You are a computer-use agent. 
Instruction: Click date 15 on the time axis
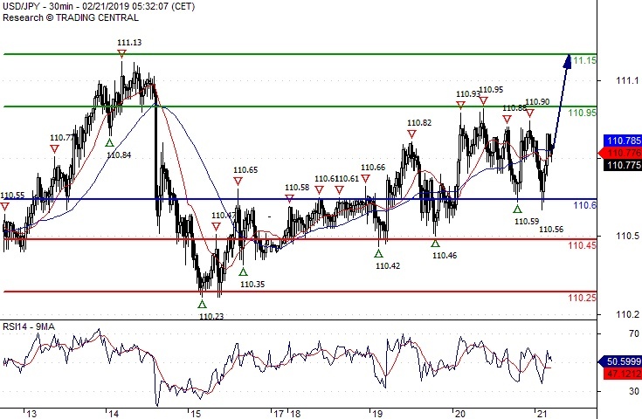click(x=197, y=414)
